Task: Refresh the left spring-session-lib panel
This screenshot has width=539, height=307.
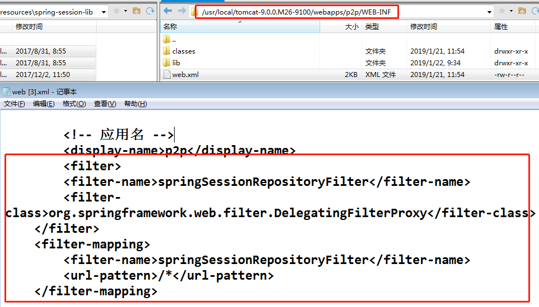Action: point(149,11)
